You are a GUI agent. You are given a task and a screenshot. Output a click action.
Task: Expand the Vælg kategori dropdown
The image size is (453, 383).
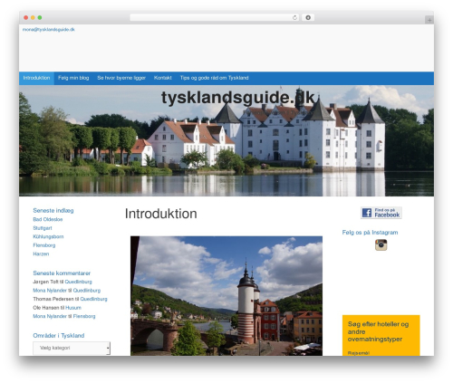point(72,348)
